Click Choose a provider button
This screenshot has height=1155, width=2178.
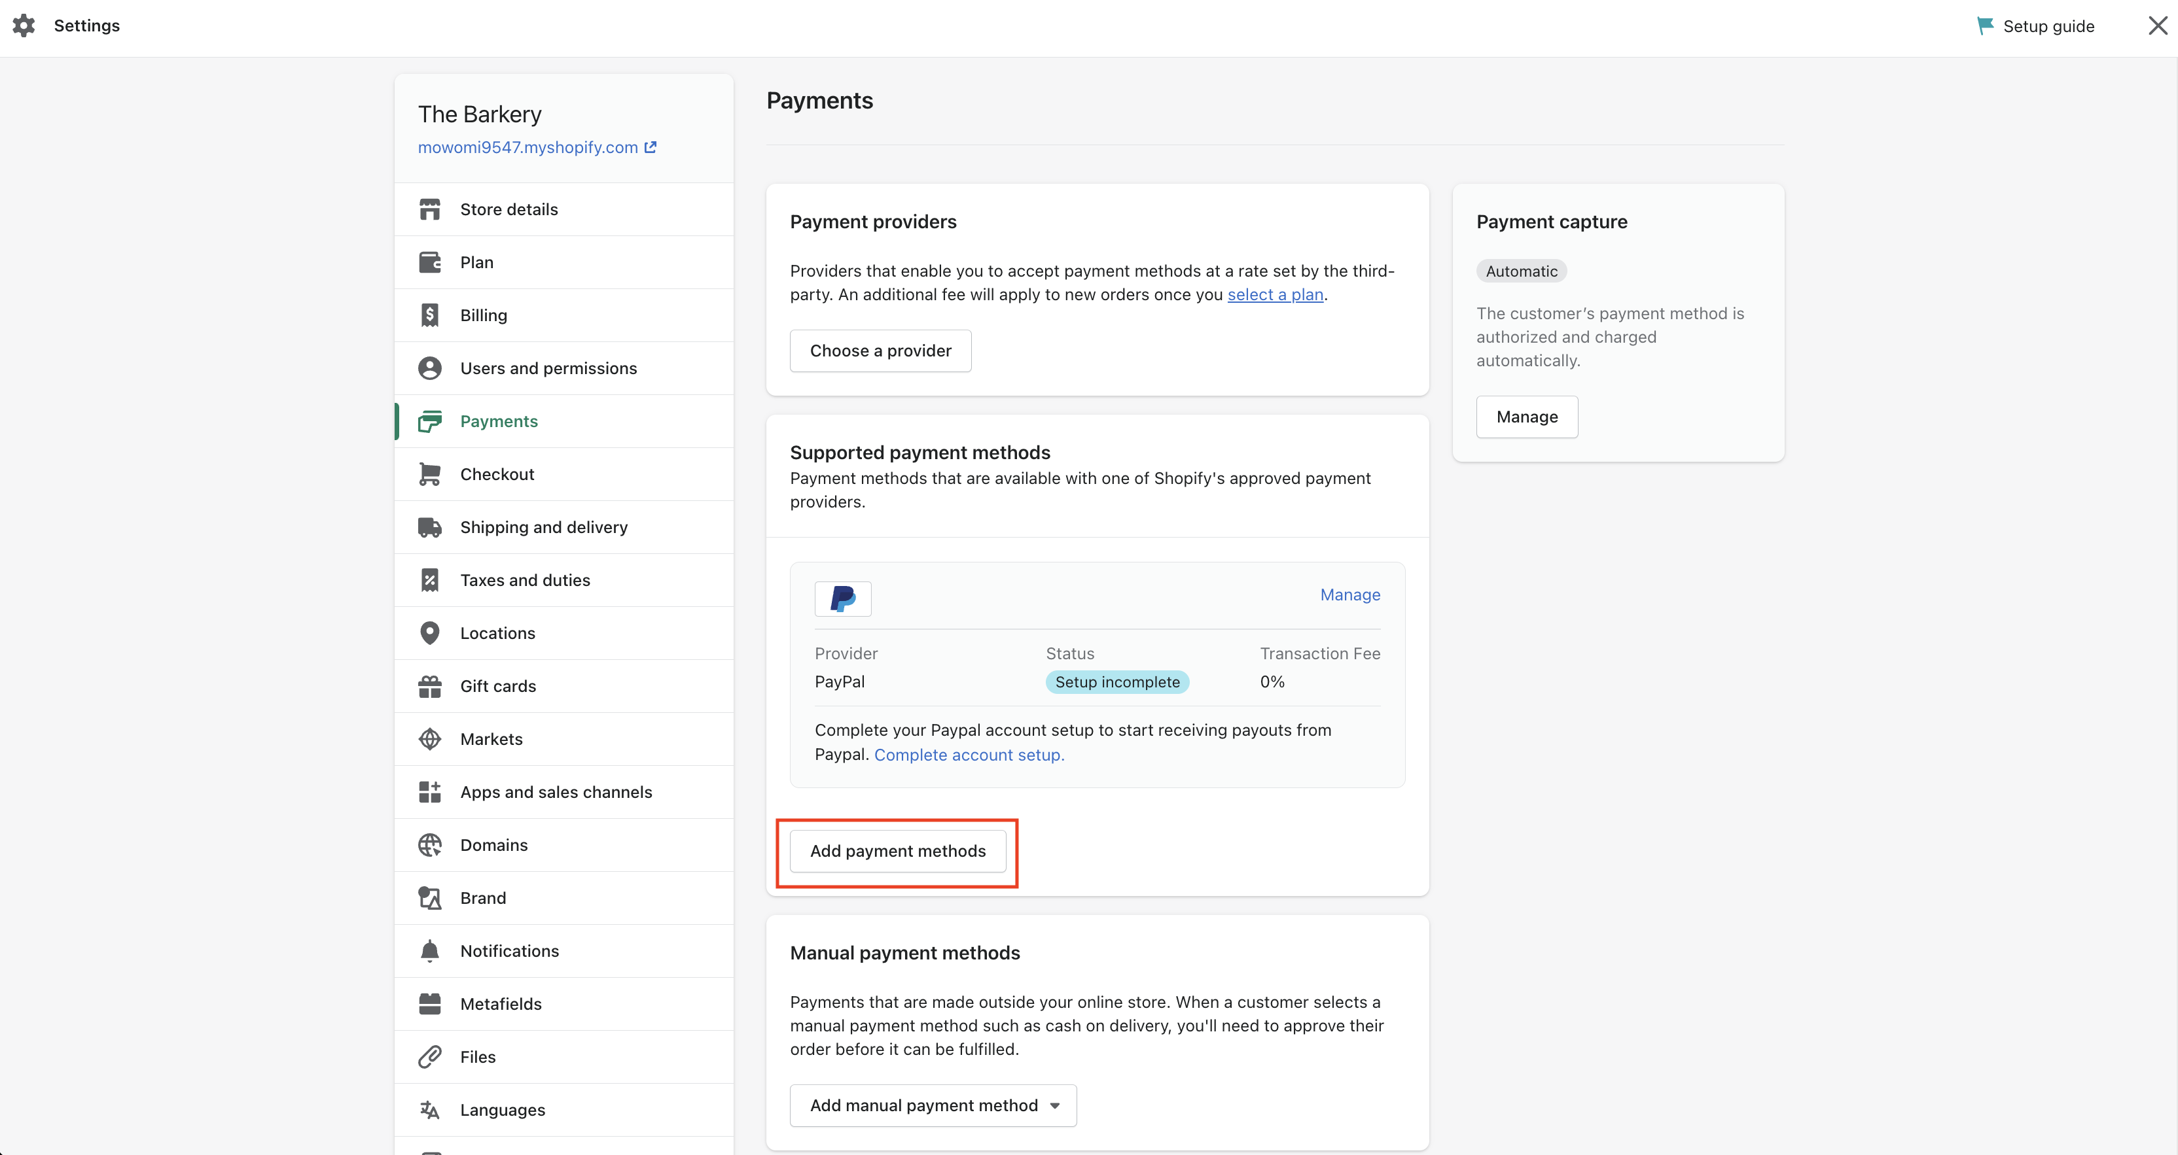pos(880,351)
